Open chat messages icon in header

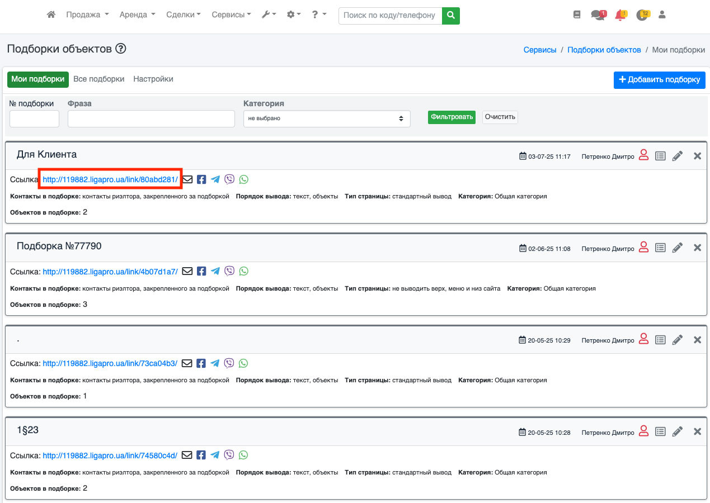(598, 15)
